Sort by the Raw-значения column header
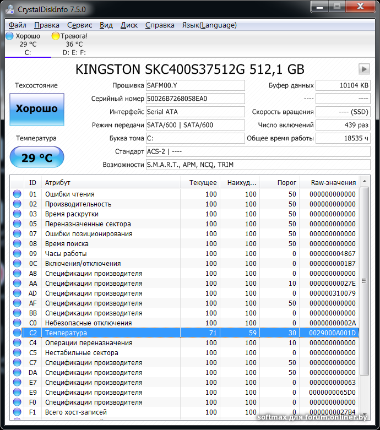This screenshot has height=430, width=380. (332, 182)
